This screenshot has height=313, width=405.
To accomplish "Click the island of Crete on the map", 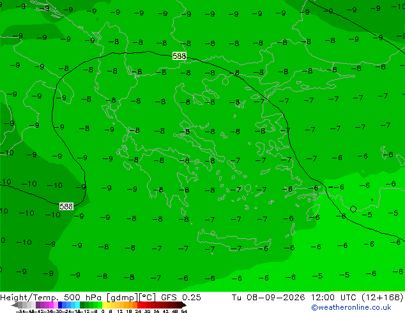I will point(234,240).
